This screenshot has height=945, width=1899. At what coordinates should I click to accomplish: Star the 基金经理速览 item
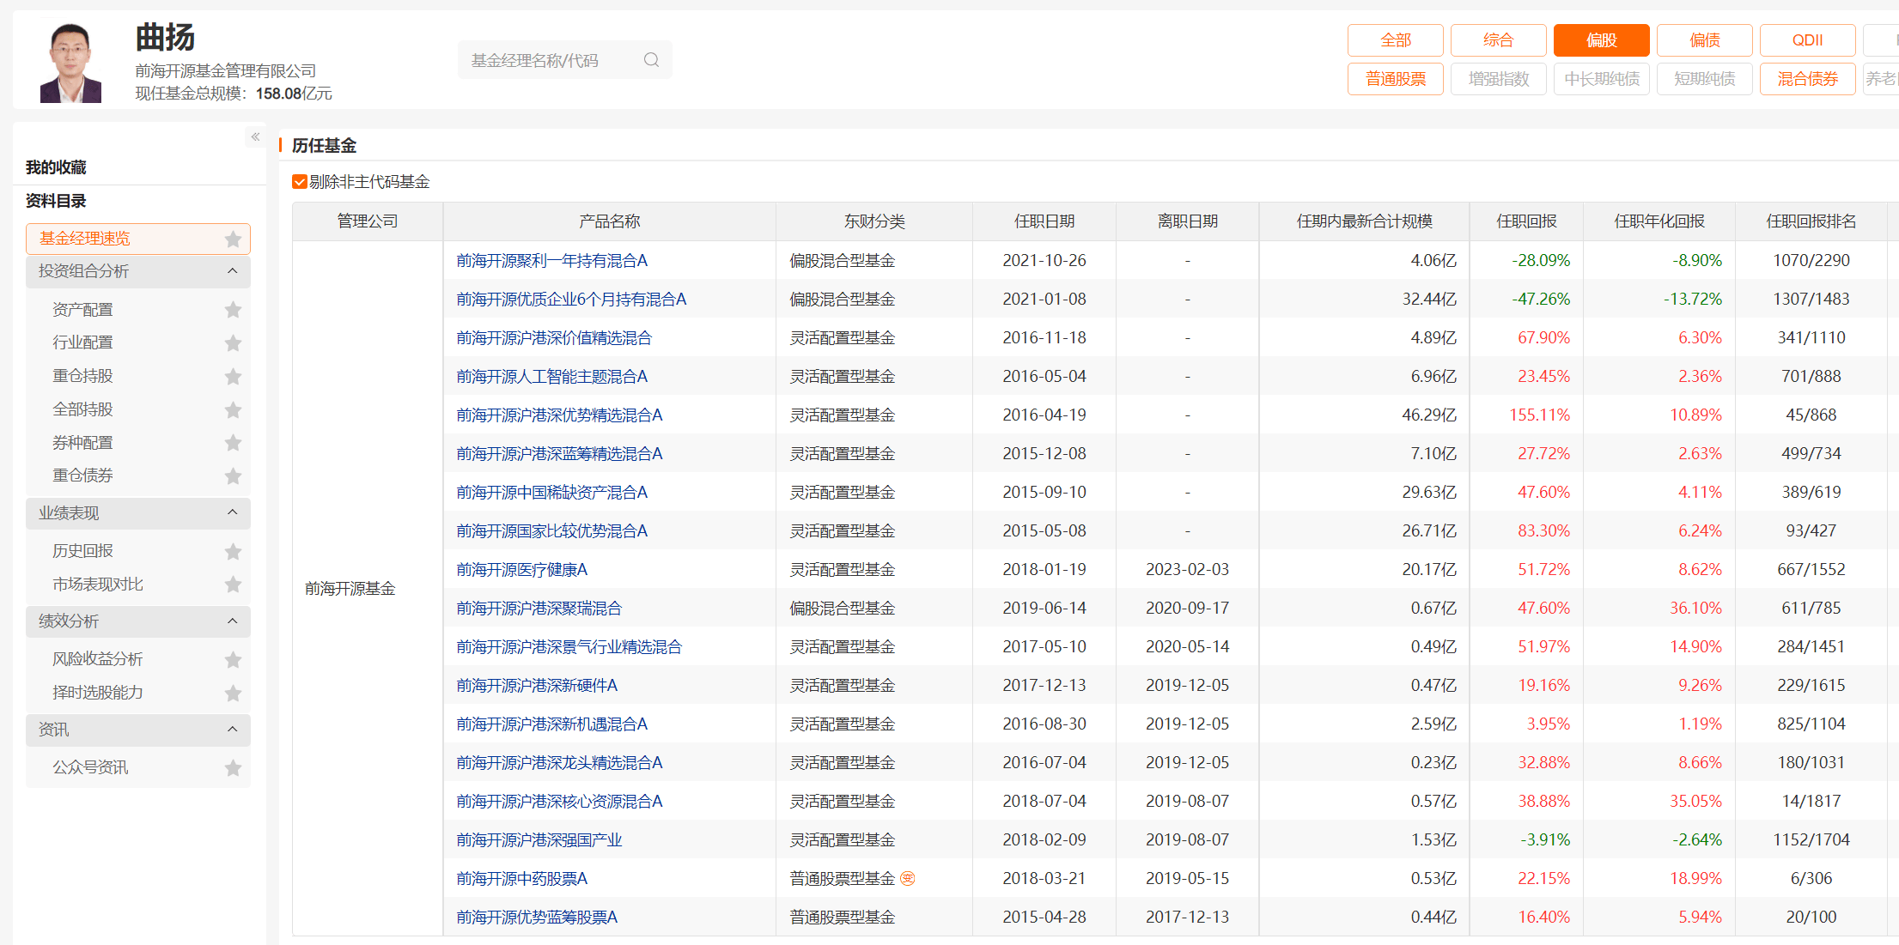click(233, 239)
